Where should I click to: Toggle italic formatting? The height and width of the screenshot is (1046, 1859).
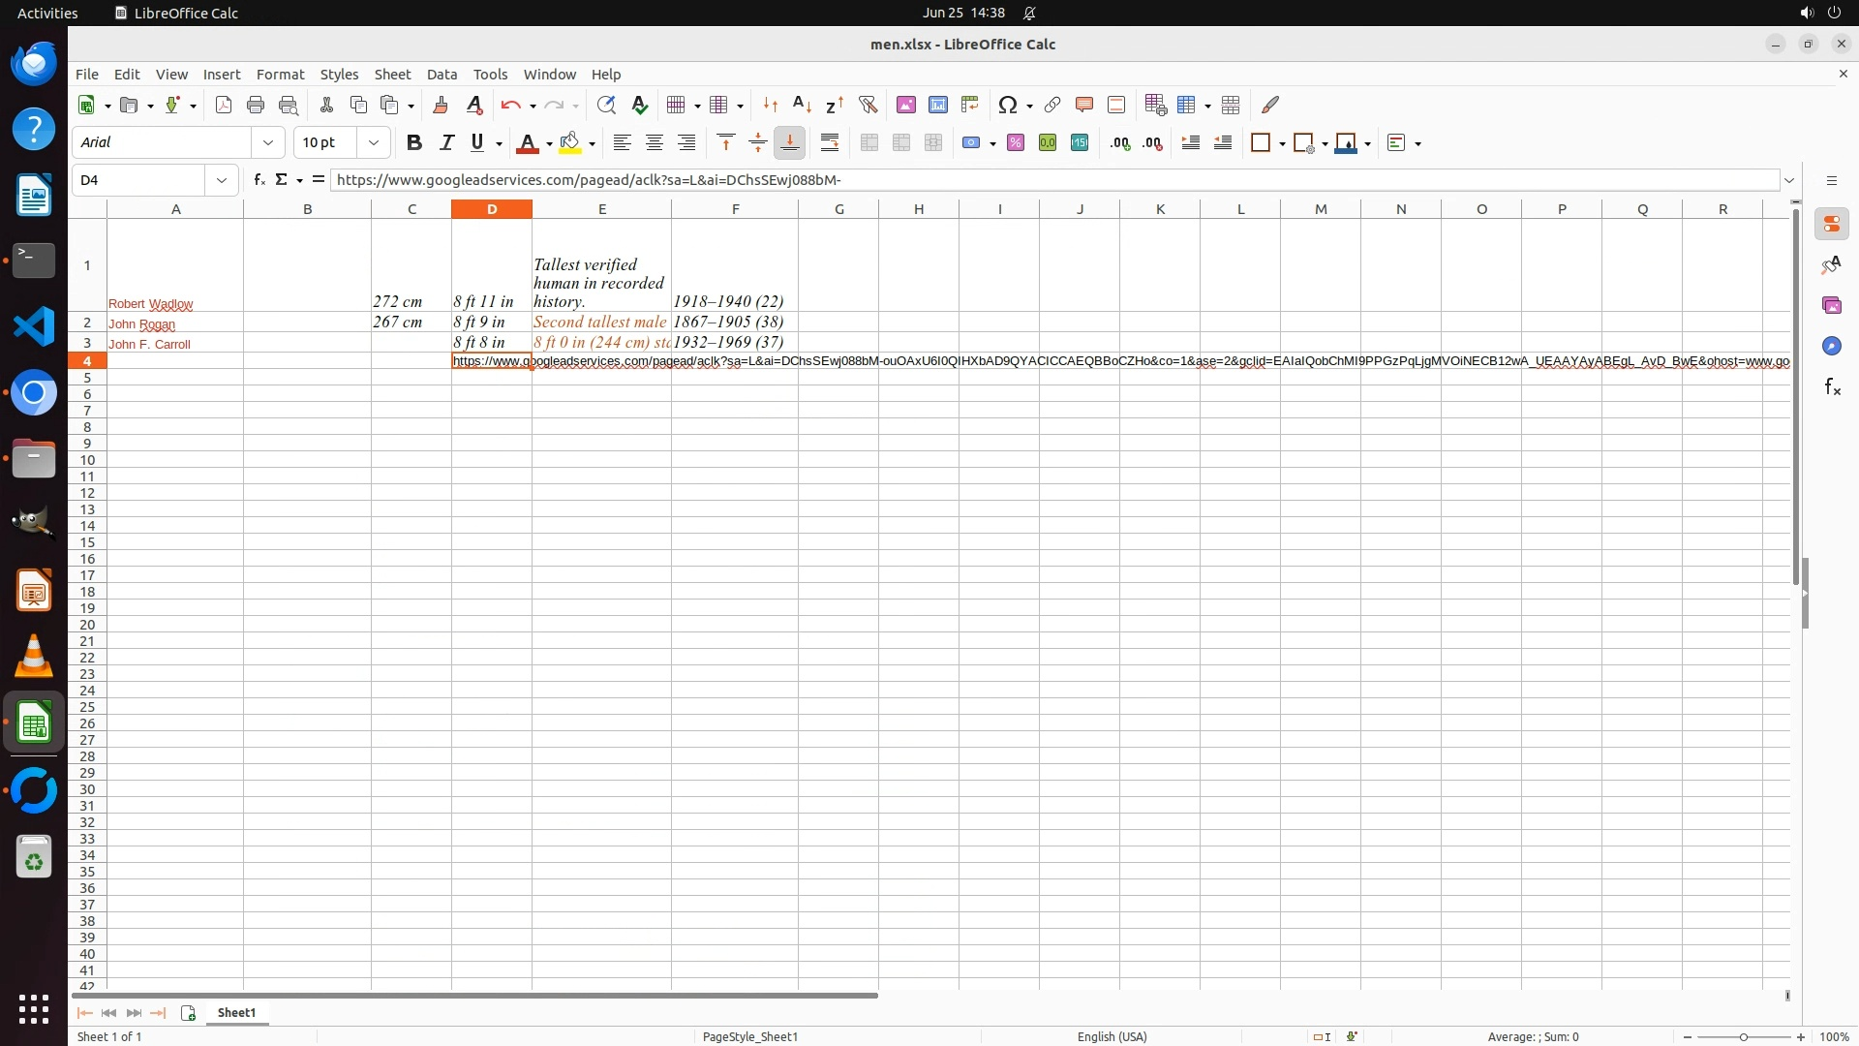(446, 143)
